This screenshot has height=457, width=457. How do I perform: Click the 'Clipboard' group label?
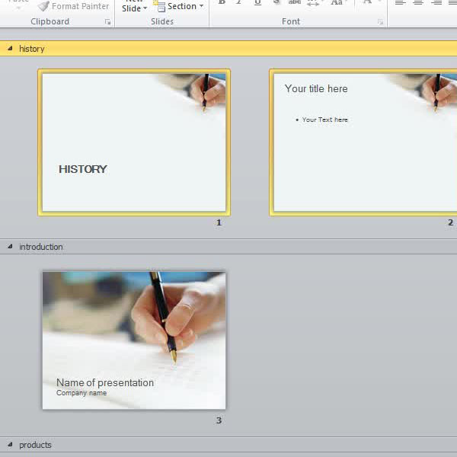coord(50,21)
